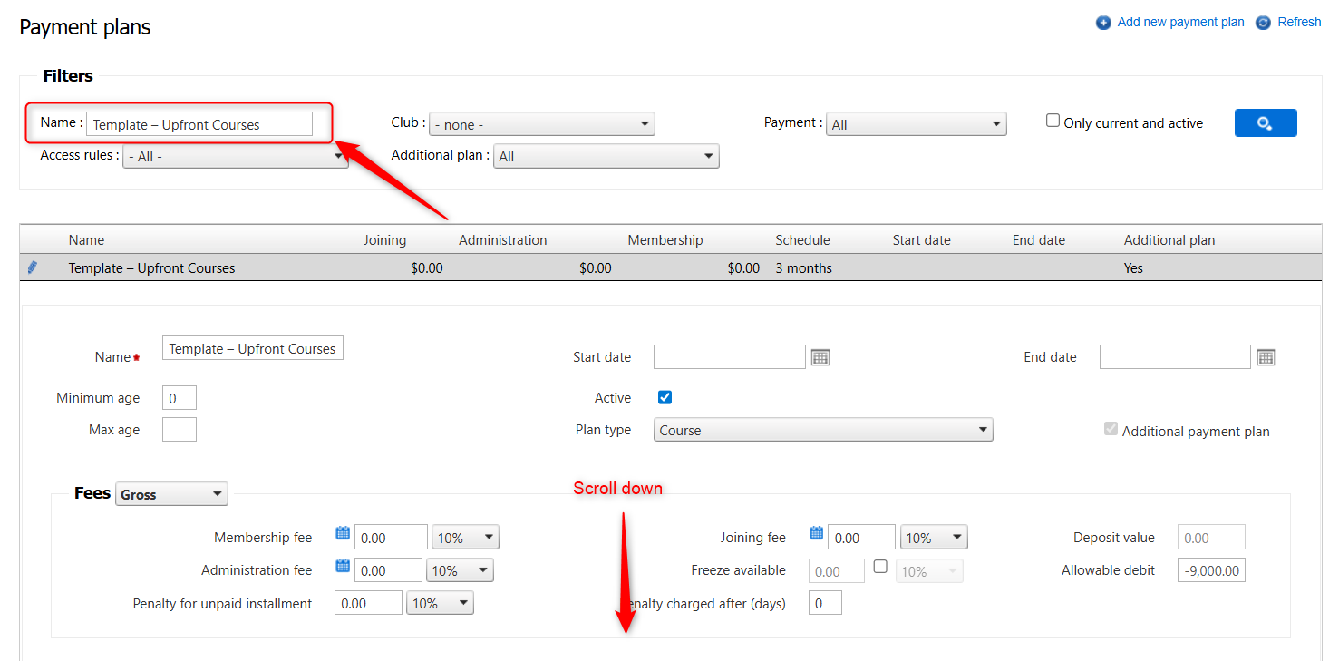
Task: Sort table by Schedule column header
Action: [x=802, y=240]
